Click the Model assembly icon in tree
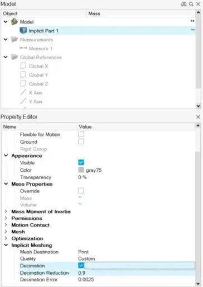The image size is (203, 287). [x=14, y=22]
